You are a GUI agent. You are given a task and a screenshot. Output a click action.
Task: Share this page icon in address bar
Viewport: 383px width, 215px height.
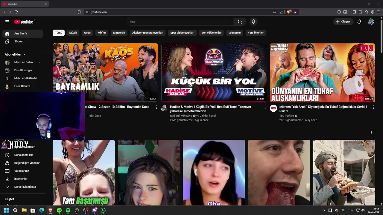(281, 12)
